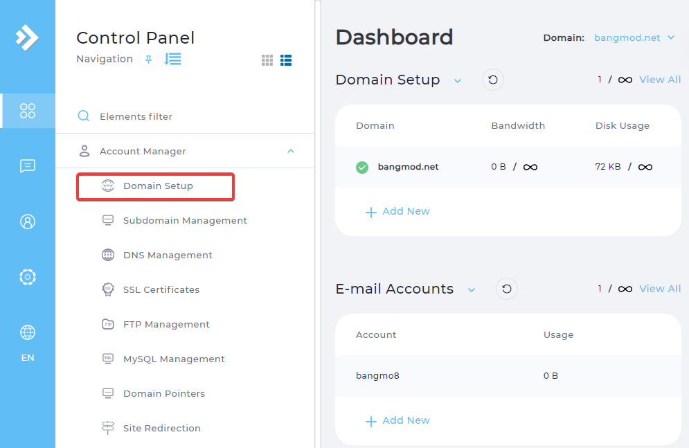Sort navigation with the list-order icon
The image size is (689, 448).
pyautogui.click(x=172, y=59)
